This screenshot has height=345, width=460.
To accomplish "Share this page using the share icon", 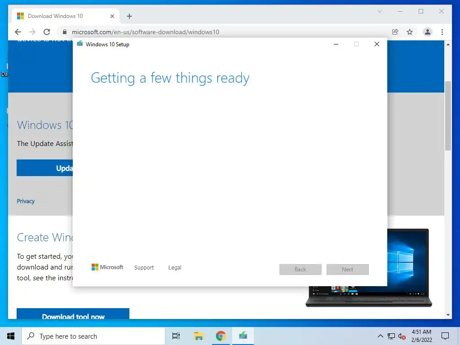I will click(395, 32).
